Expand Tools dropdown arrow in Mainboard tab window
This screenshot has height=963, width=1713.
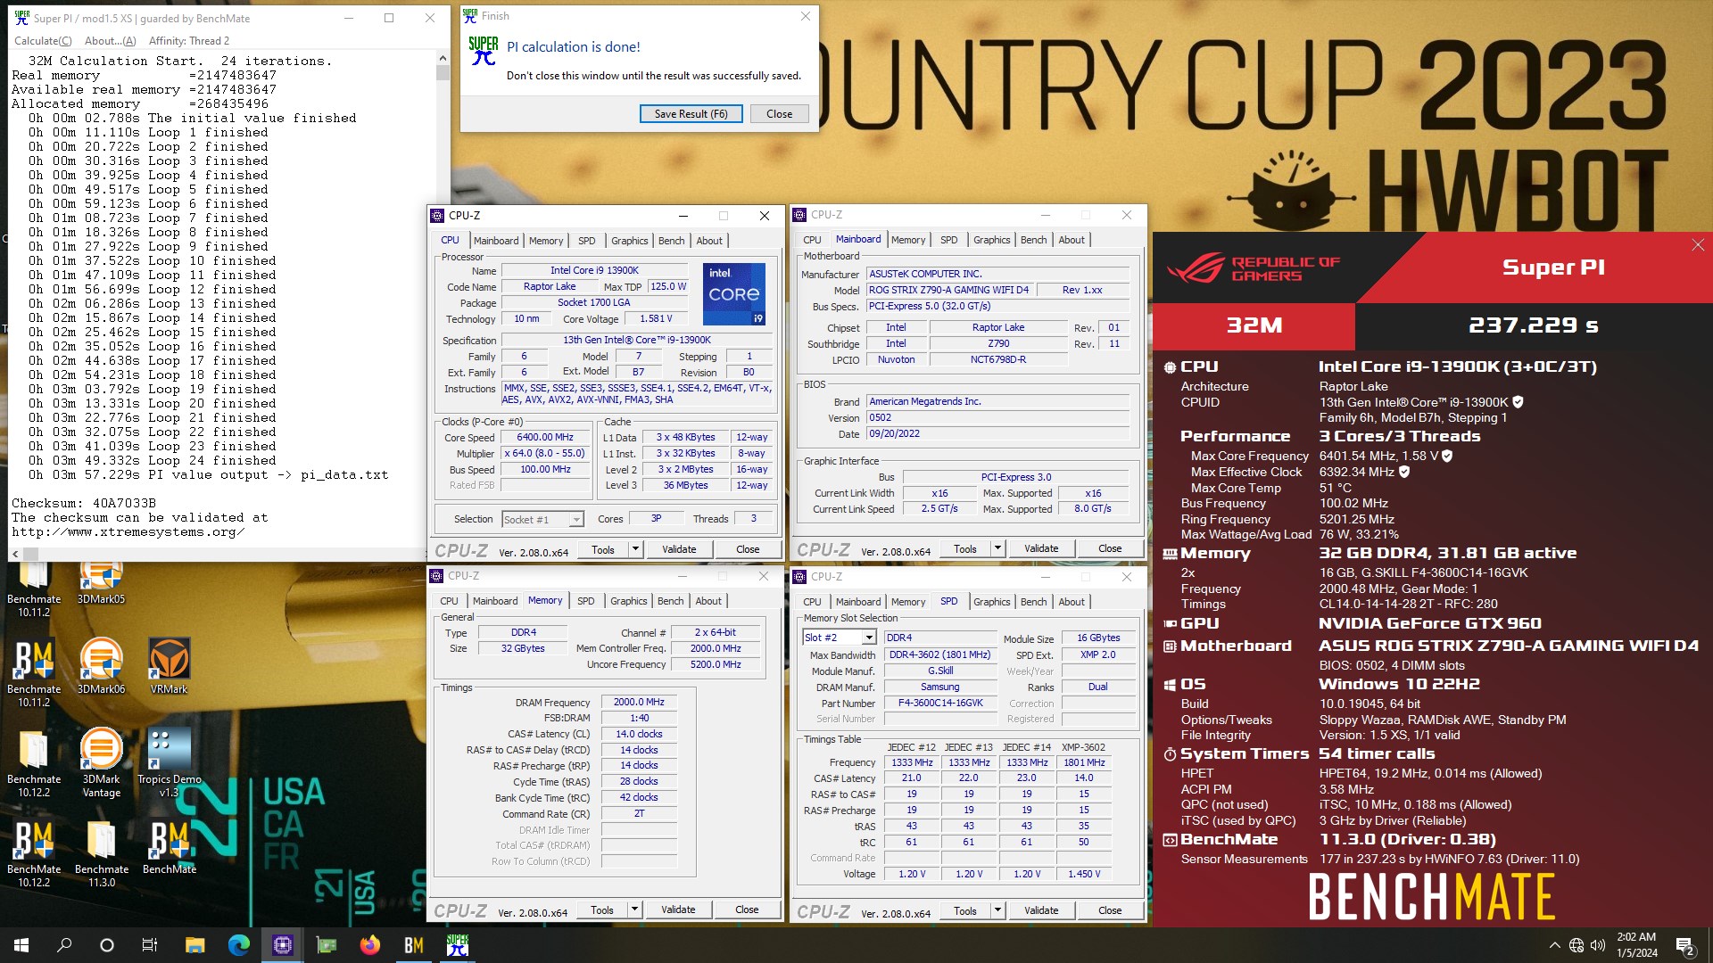[997, 548]
